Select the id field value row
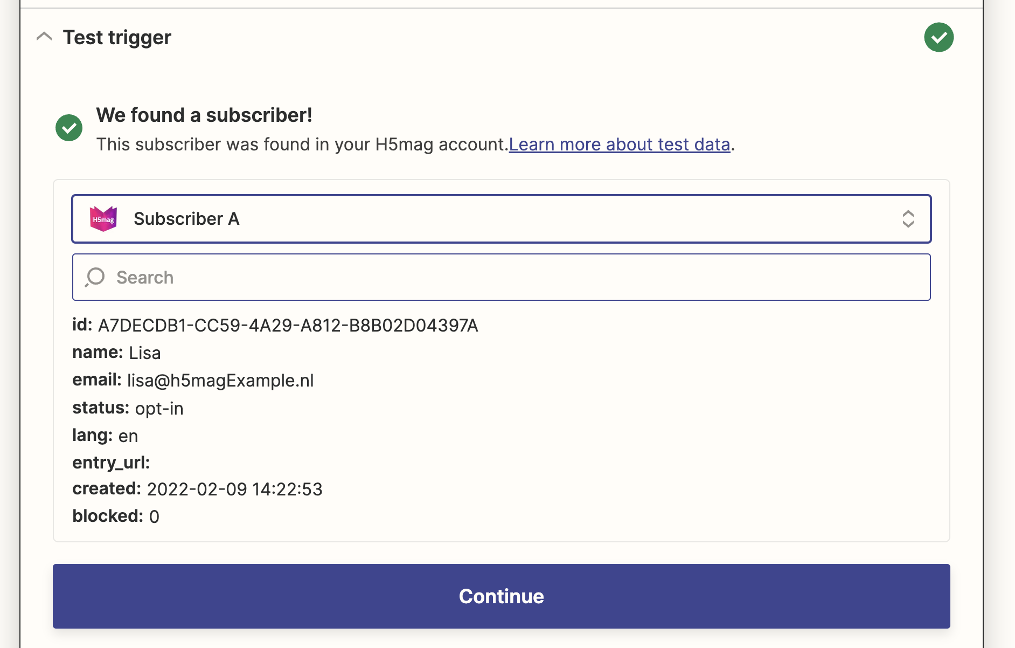The height and width of the screenshot is (648, 1015). click(x=275, y=325)
